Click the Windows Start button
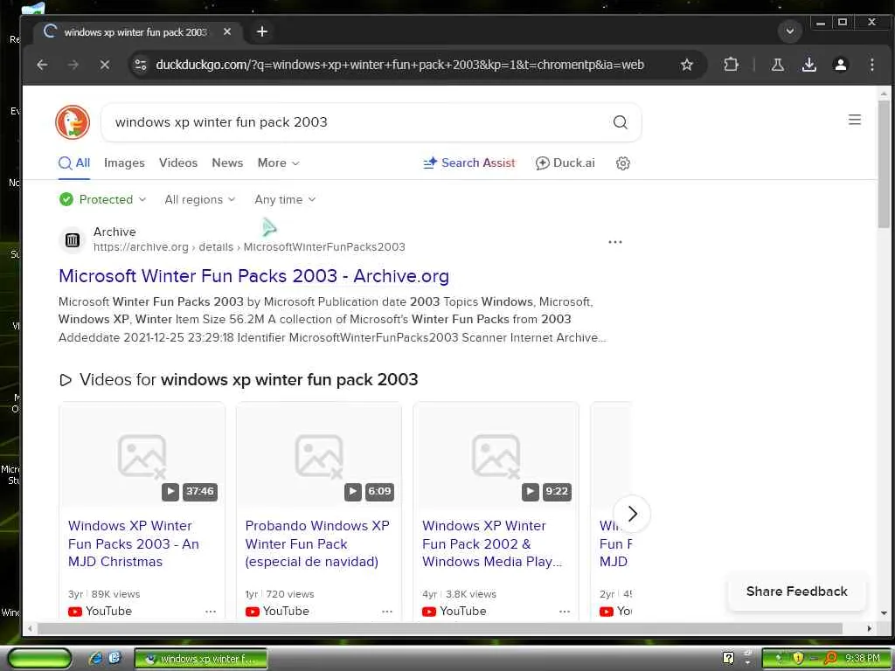 (x=39, y=659)
